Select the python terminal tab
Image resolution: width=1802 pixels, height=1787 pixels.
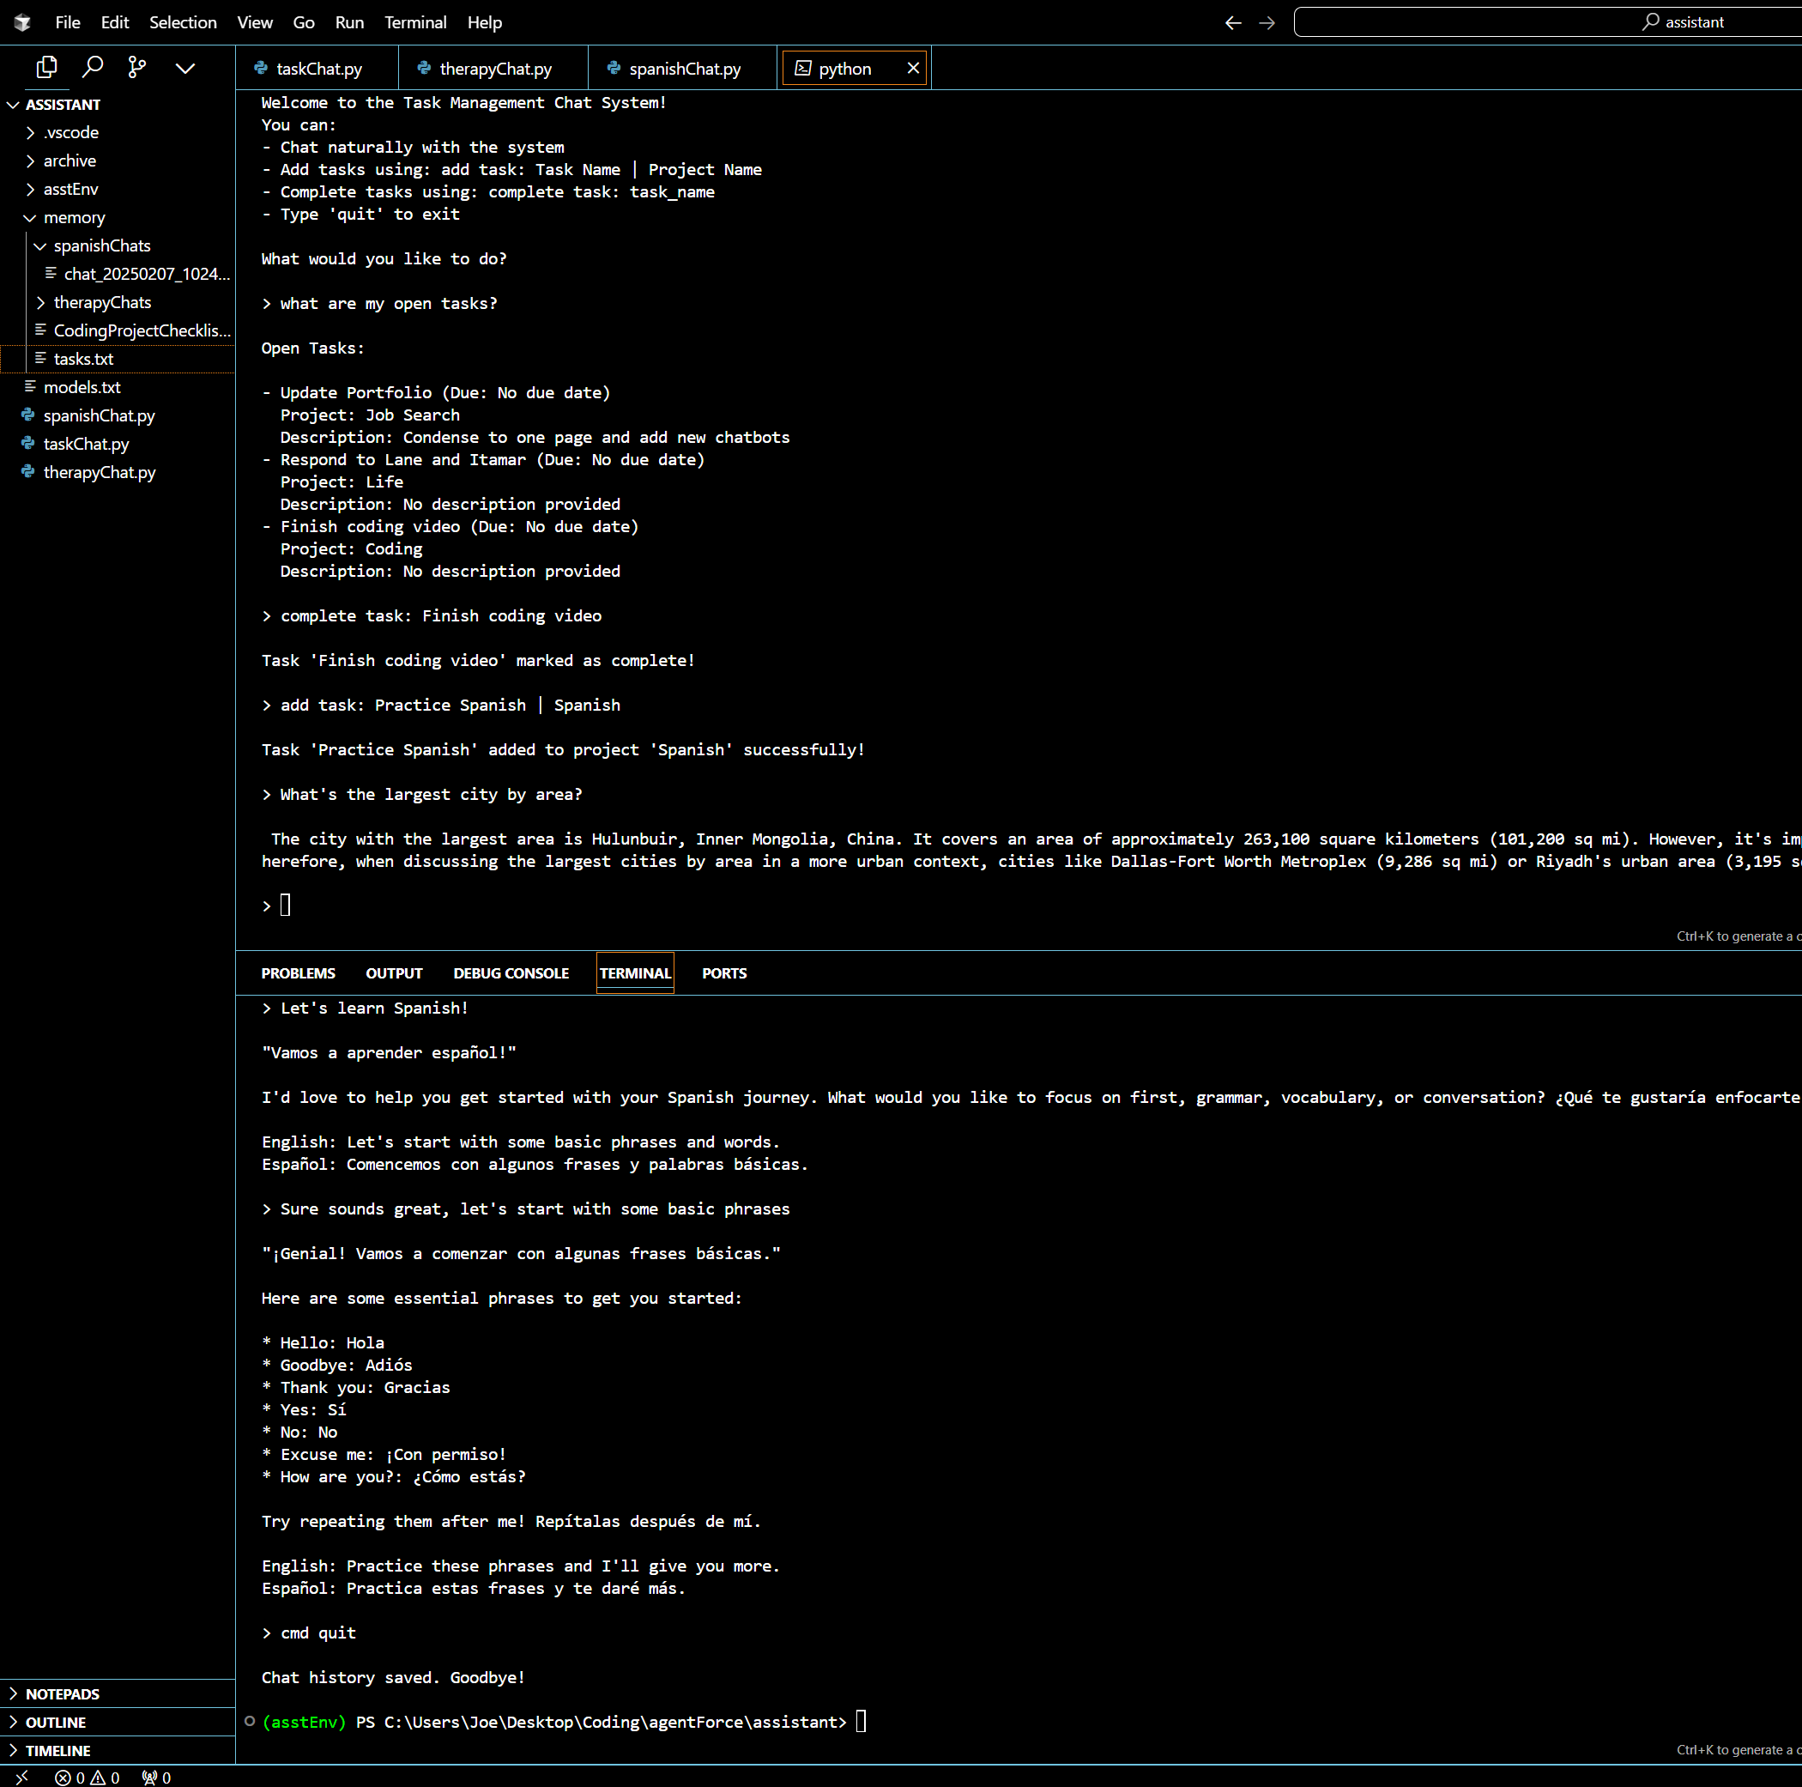pyautogui.click(x=844, y=68)
